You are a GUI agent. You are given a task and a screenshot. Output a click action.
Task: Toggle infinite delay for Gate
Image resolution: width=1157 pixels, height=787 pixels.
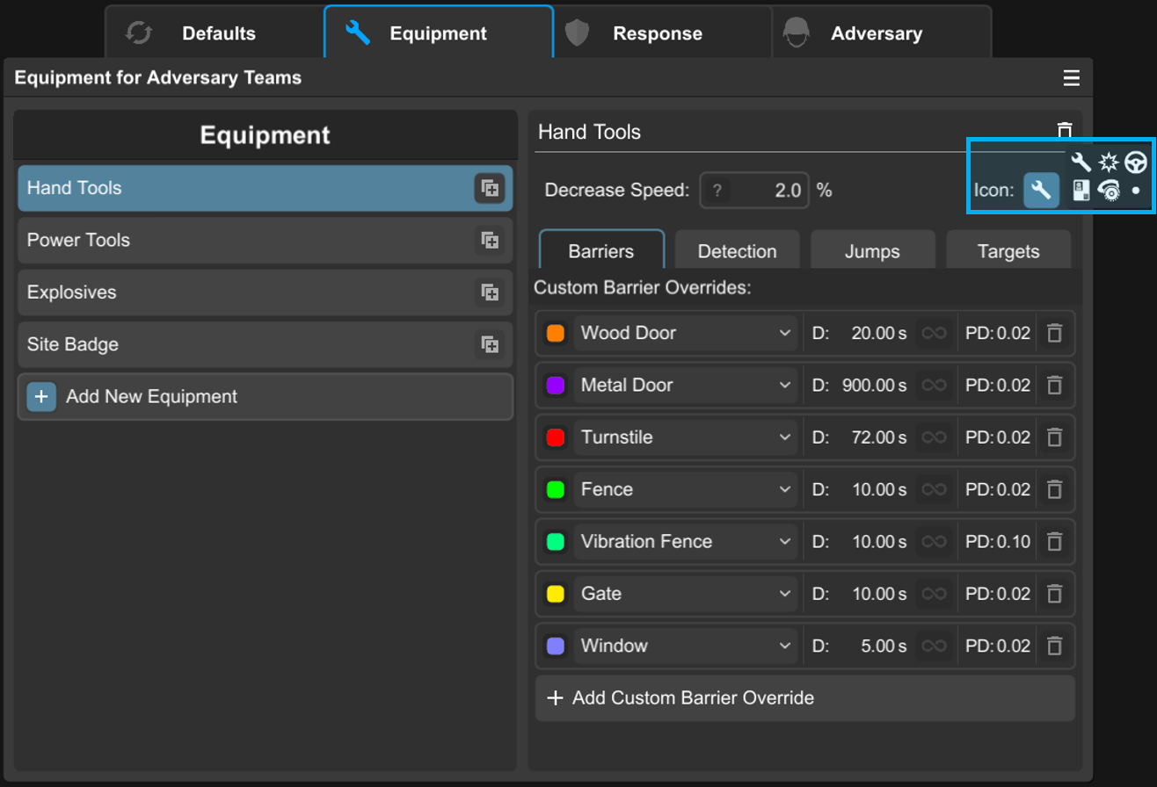[x=934, y=593]
